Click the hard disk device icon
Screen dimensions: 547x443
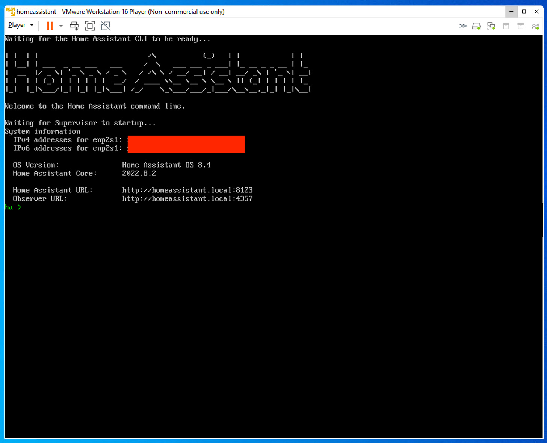point(476,26)
